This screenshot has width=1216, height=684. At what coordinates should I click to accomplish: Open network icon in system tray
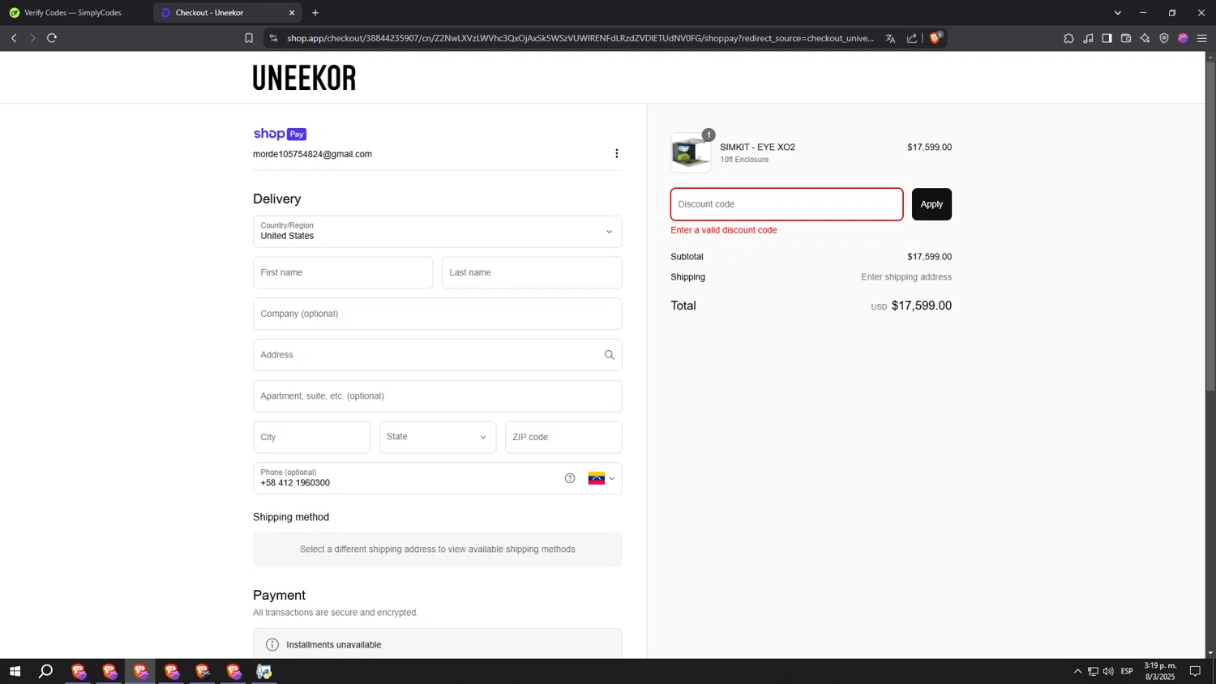1093,671
